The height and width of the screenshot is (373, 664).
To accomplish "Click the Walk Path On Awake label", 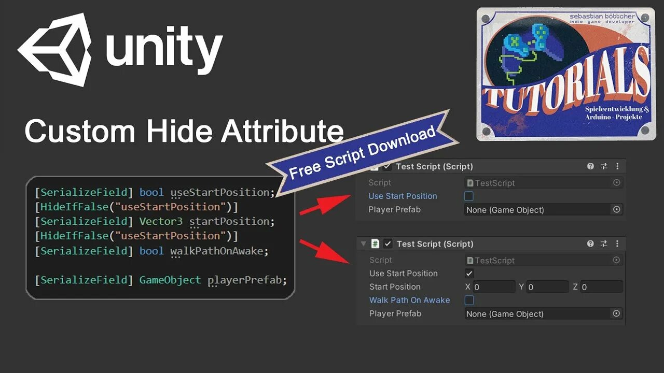I will (x=409, y=300).
